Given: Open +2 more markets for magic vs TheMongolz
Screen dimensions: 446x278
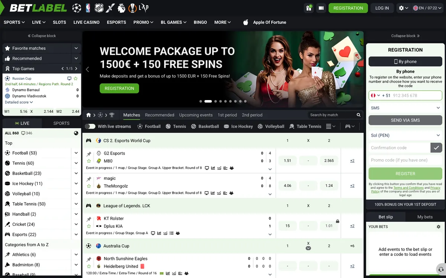Looking at the screenshot, I should pyautogui.click(x=352, y=186).
